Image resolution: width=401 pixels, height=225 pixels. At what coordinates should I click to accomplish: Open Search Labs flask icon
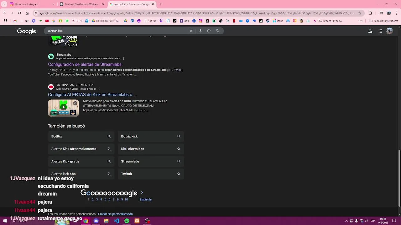click(370, 31)
